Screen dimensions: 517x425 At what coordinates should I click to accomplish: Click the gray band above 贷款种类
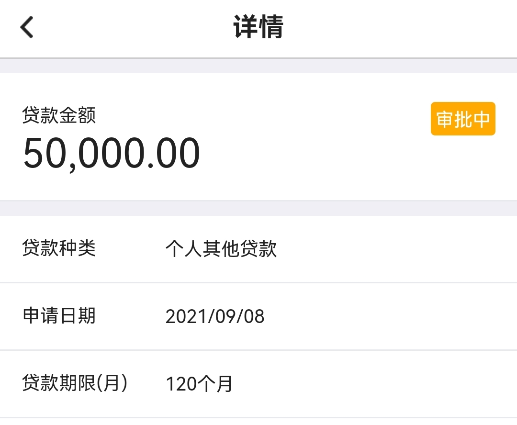pos(258,208)
